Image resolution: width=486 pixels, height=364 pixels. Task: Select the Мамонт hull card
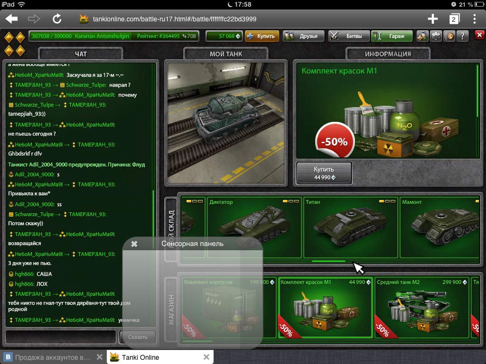[x=440, y=227]
